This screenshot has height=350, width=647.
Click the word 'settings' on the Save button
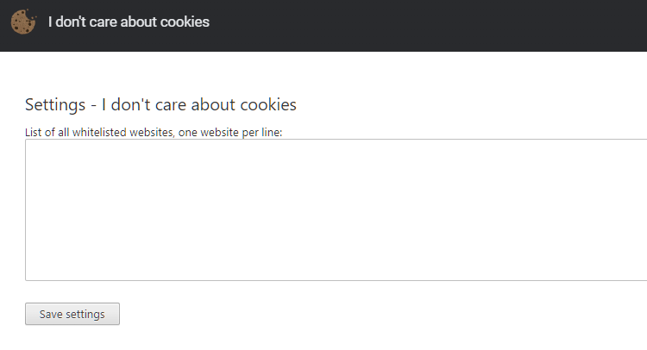[x=85, y=315]
